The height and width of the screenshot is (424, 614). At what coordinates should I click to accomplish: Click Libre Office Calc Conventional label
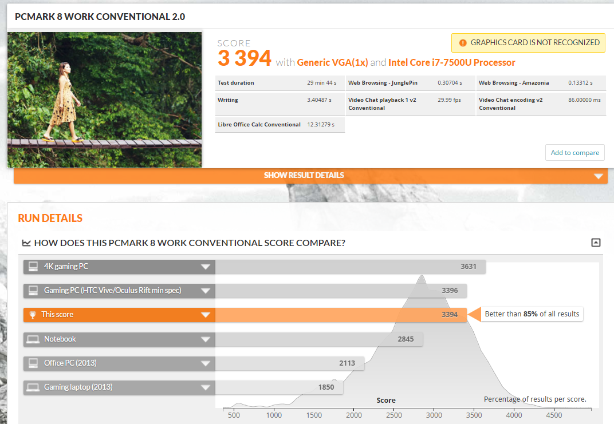259,125
